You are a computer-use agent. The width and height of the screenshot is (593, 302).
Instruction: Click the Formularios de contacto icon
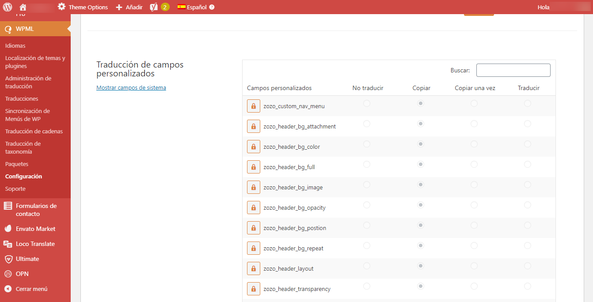(x=8, y=206)
